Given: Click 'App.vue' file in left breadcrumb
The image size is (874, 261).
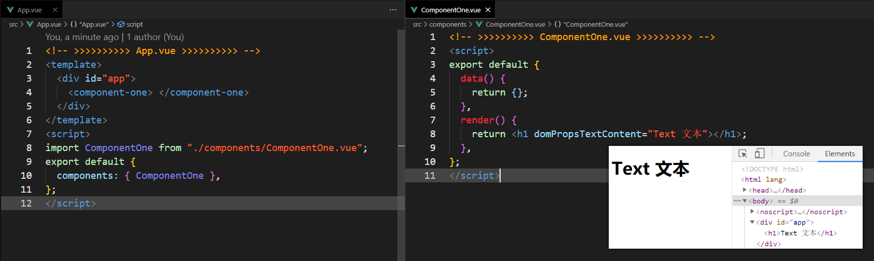Looking at the screenshot, I should [x=49, y=24].
